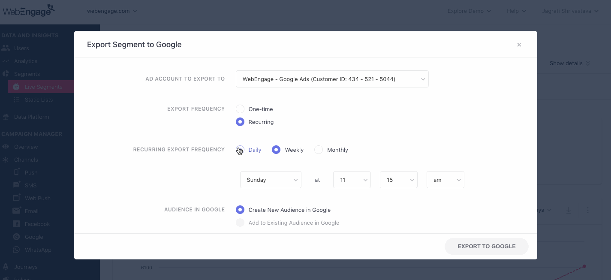Click the Web Push channel icon

coord(17,198)
